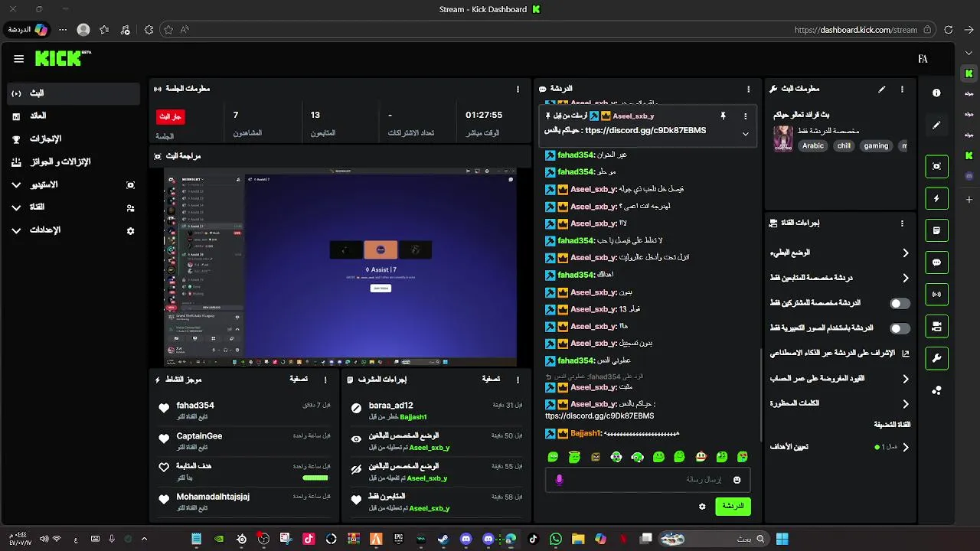Open slow mode settings chevron
Image resolution: width=980 pixels, height=551 pixels.
(906, 253)
